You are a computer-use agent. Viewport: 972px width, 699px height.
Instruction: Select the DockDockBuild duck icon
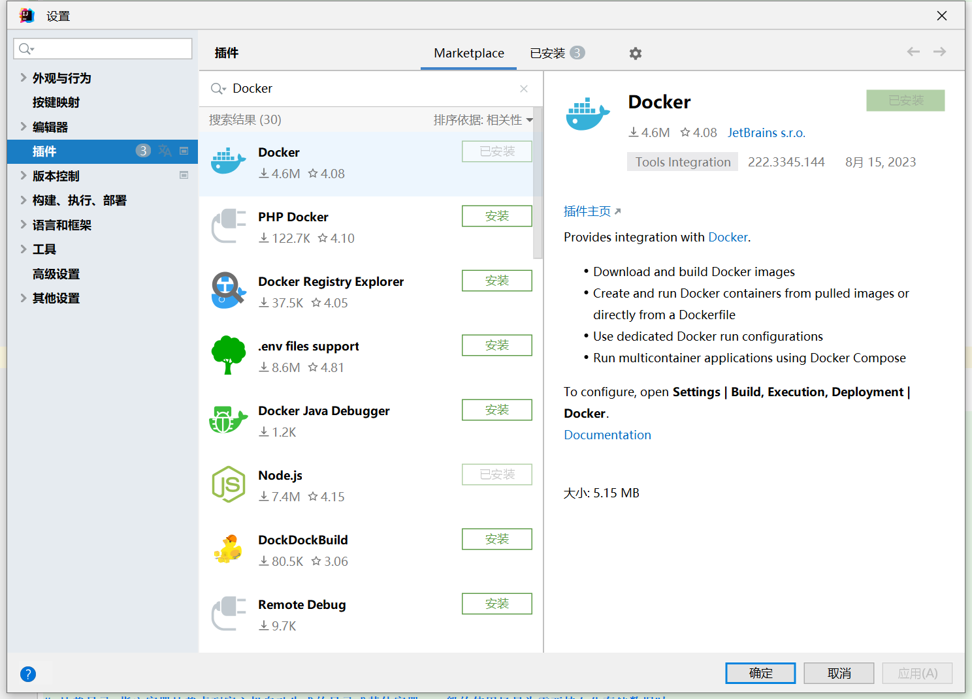tap(228, 549)
